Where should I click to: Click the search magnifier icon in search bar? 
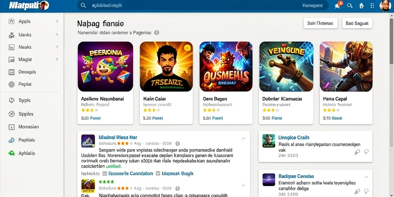tap(83, 5)
